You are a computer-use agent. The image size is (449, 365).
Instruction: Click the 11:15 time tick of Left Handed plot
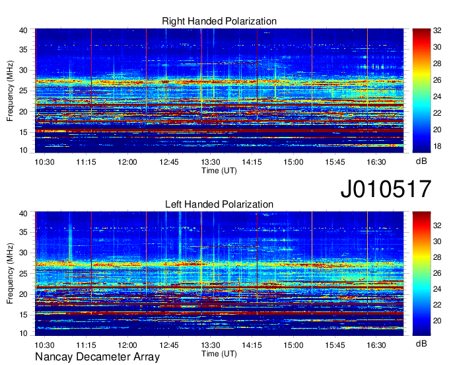pyautogui.click(x=86, y=345)
